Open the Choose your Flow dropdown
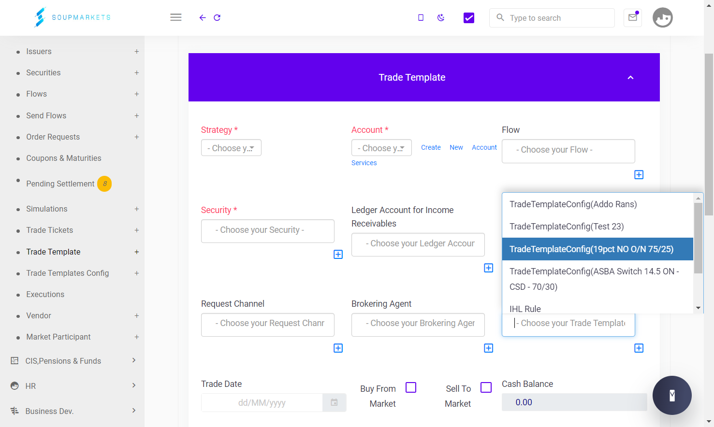This screenshot has width=714, height=427. 568,151
